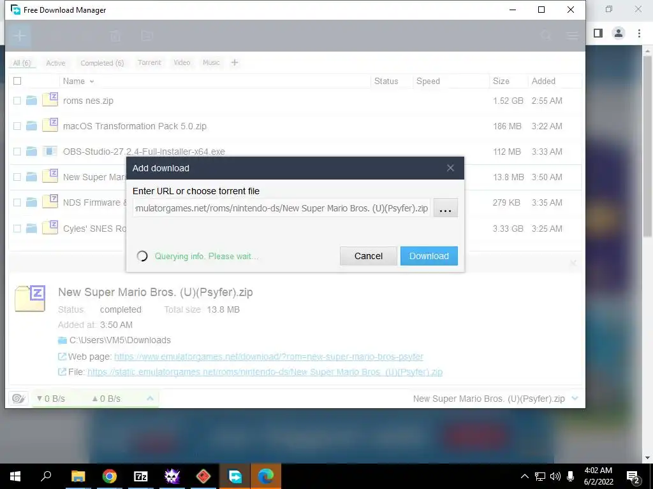Expand the speed limits chevron in status bar
The width and height of the screenshot is (653, 489).
(150, 399)
